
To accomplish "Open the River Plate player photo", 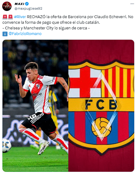I will coord(35,106).
